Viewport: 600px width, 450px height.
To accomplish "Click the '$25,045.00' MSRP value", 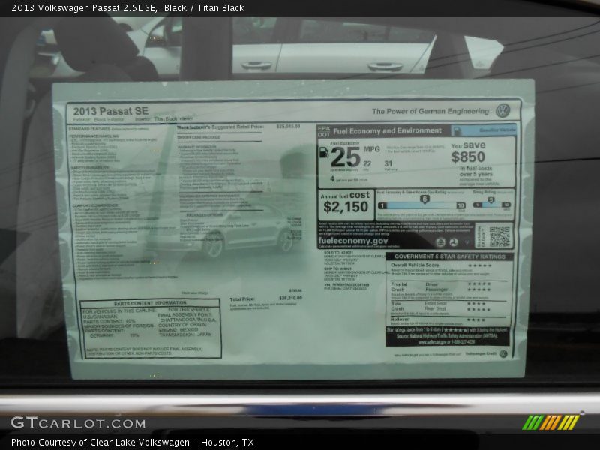I will 288,126.
